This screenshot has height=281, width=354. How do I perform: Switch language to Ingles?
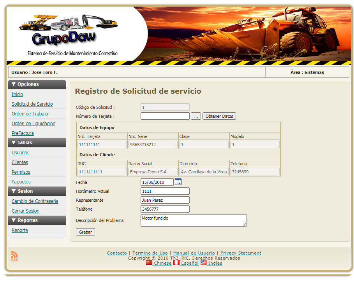point(215,263)
